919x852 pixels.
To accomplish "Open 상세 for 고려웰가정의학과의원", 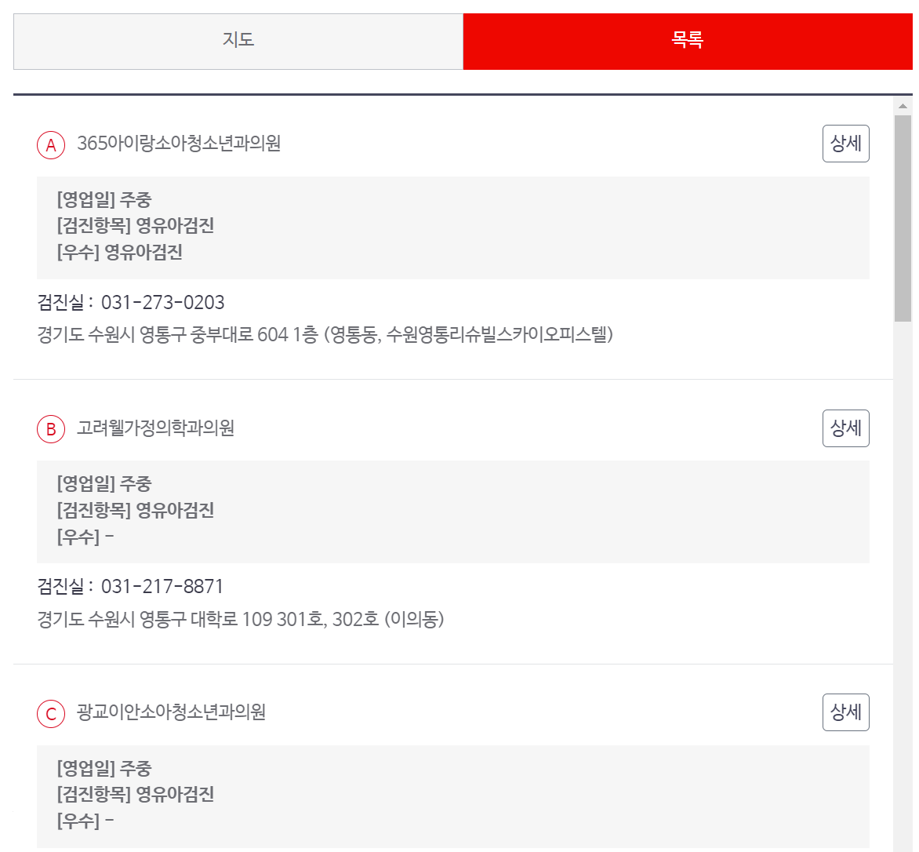I will click(845, 428).
